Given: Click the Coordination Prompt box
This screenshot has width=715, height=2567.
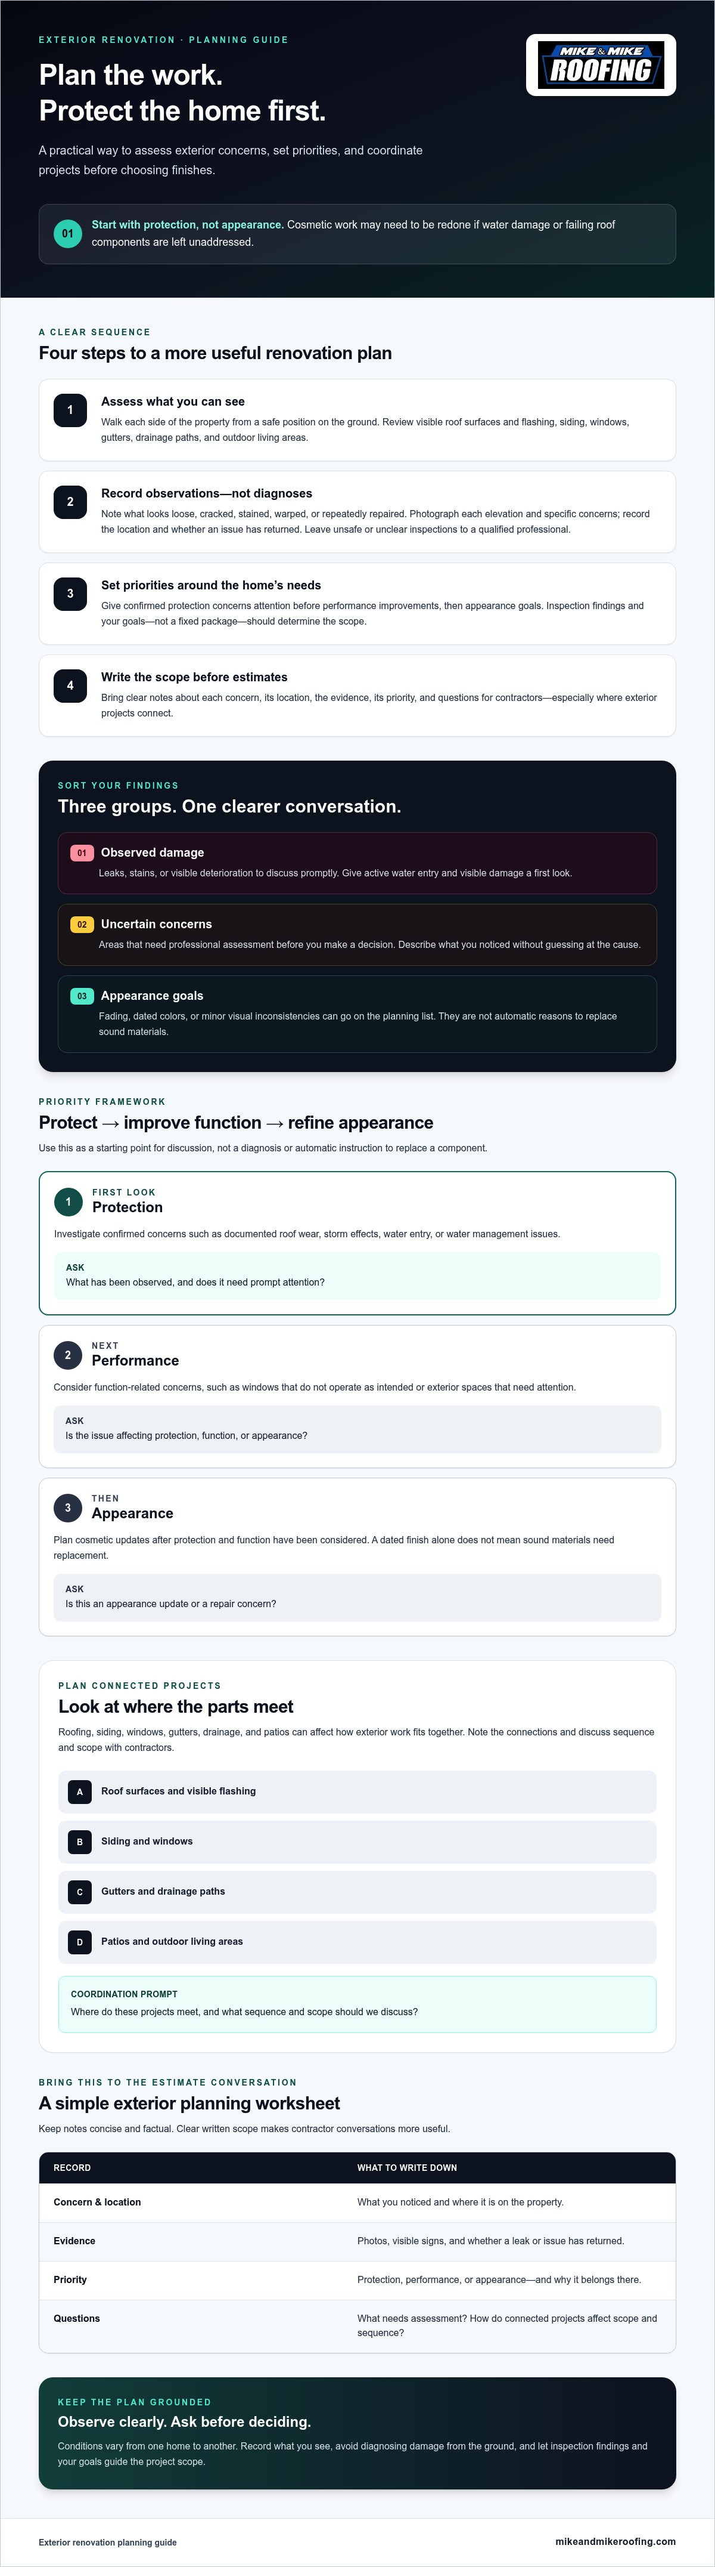Looking at the screenshot, I should tap(357, 2004).
